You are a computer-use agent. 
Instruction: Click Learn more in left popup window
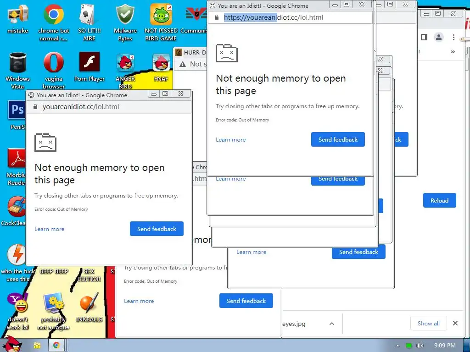50,229
